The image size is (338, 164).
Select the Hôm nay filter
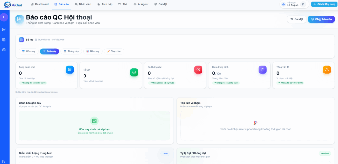pyautogui.click(x=29, y=51)
